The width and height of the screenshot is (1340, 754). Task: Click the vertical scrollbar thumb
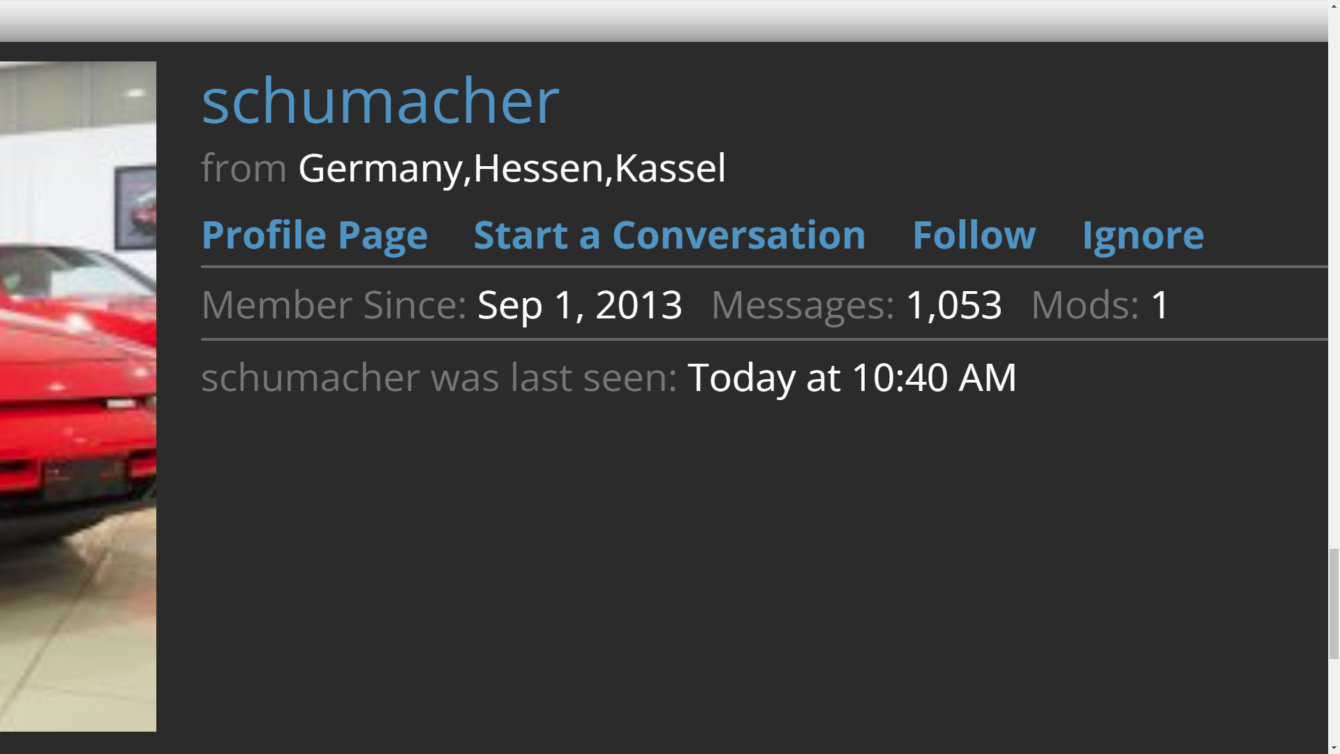pos(1334,603)
